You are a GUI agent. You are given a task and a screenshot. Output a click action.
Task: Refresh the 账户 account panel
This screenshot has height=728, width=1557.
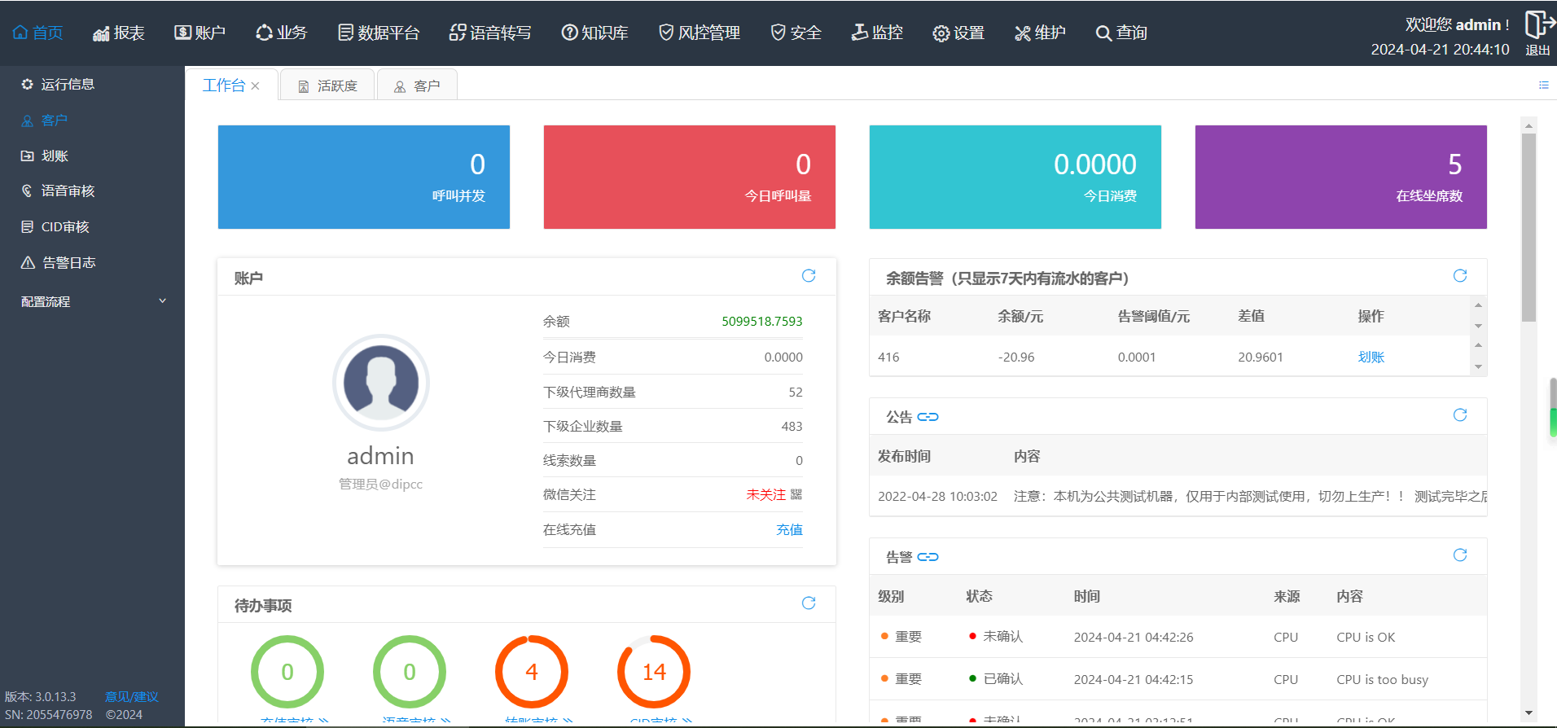808,276
